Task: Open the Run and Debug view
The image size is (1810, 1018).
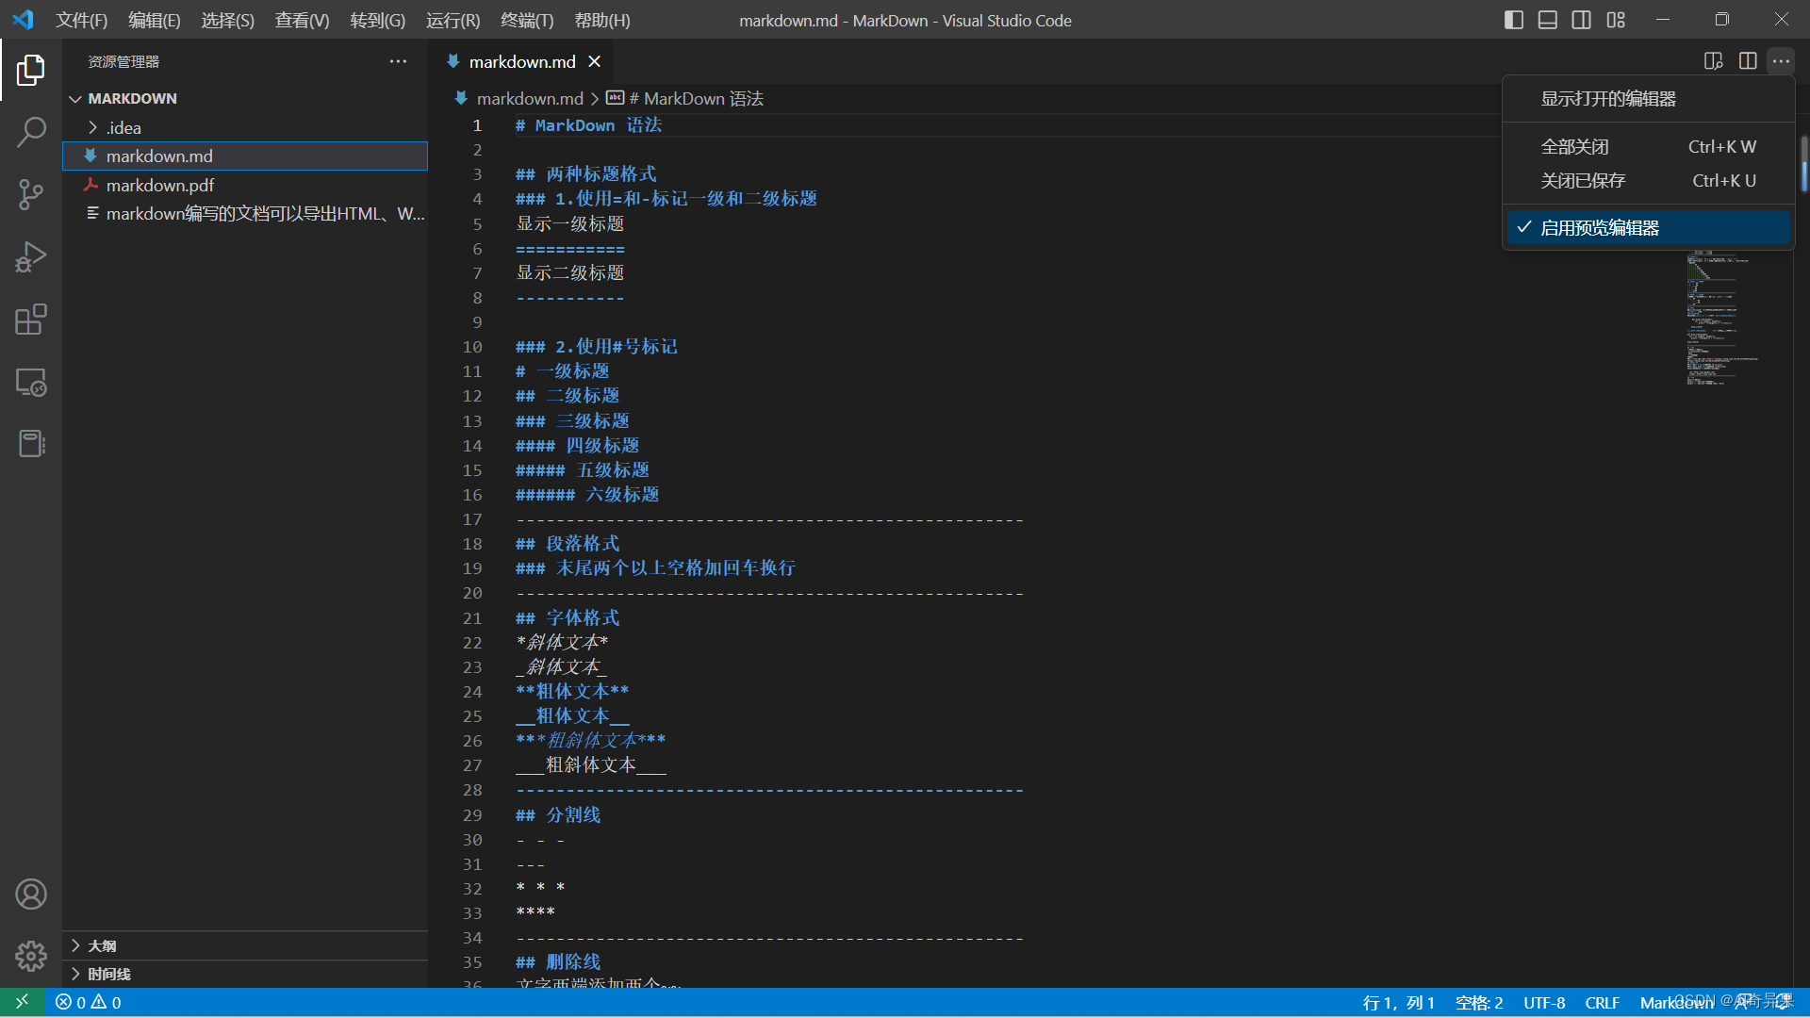Action: coord(31,256)
